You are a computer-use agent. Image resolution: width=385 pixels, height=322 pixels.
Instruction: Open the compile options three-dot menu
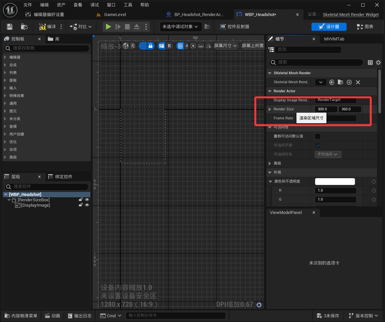tap(61, 26)
